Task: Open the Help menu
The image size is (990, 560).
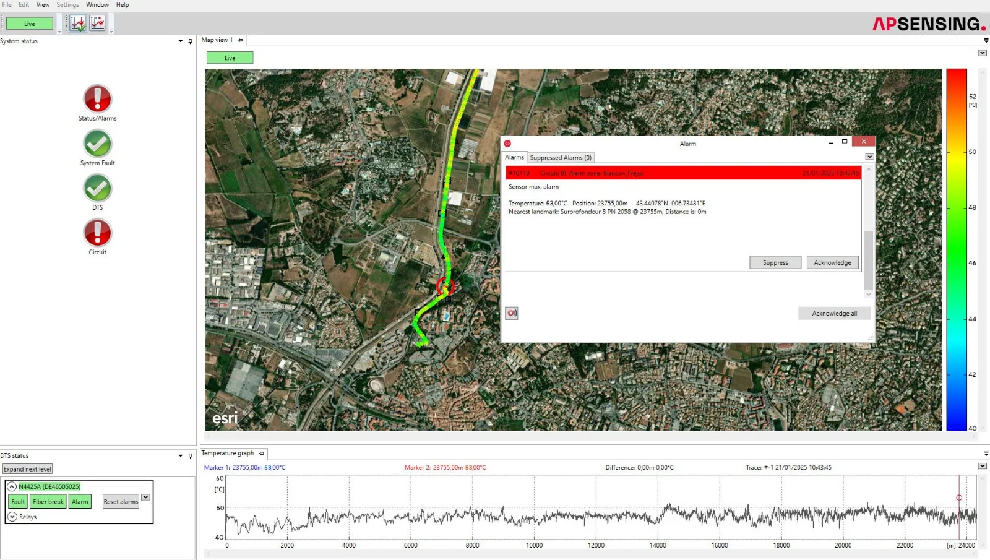Action: point(123,5)
